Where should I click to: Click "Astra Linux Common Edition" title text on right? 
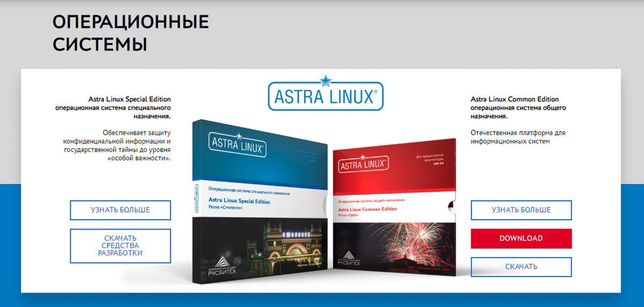[x=515, y=99]
